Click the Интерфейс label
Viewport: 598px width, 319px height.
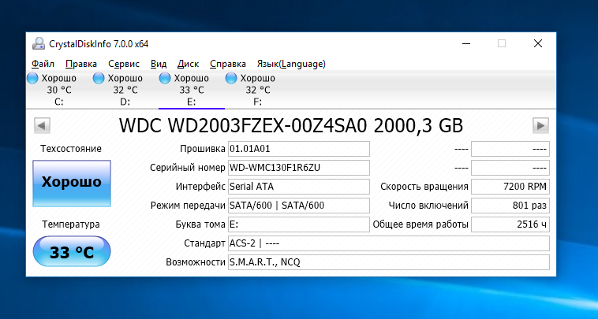pyautogui.click(x=200, y=187)
